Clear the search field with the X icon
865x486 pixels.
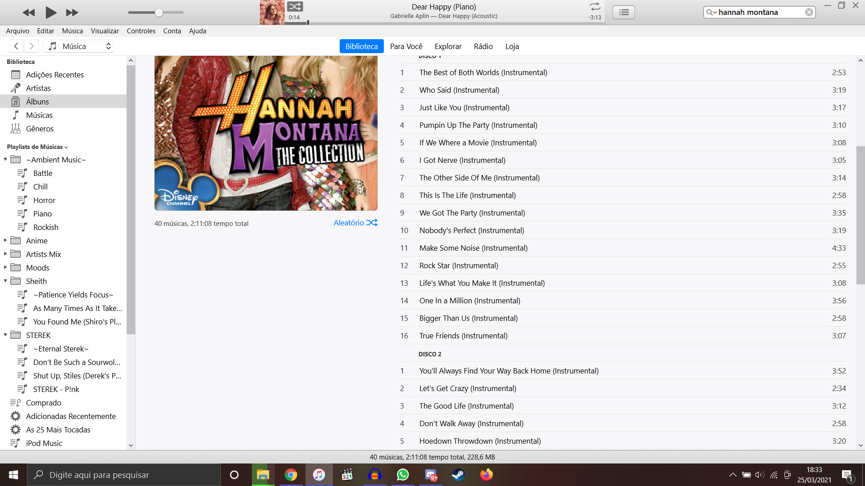pos(809,12)
